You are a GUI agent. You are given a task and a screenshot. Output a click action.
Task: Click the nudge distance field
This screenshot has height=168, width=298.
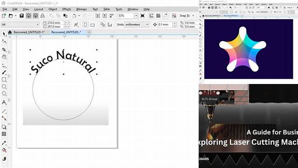click(165, 25)
